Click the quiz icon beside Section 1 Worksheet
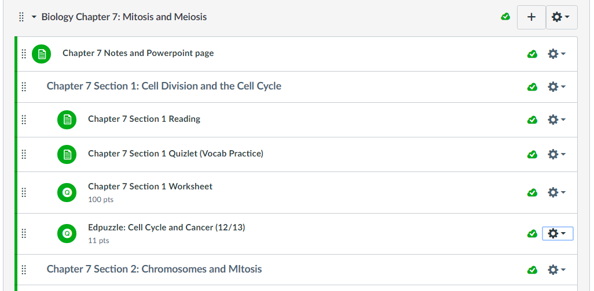 click(67, 192)
